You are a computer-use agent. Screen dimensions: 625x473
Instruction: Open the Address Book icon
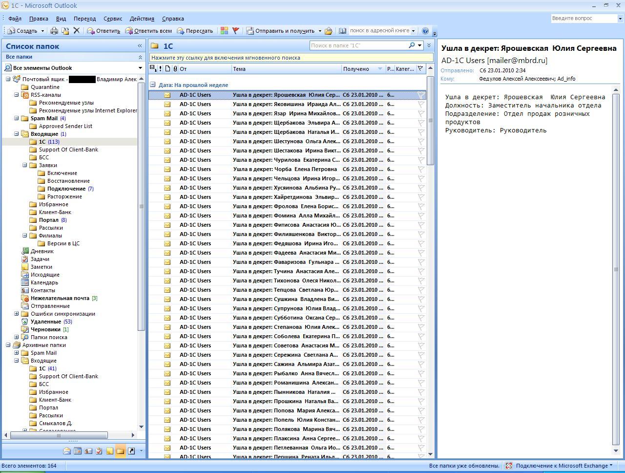click(x=342, y=31)
